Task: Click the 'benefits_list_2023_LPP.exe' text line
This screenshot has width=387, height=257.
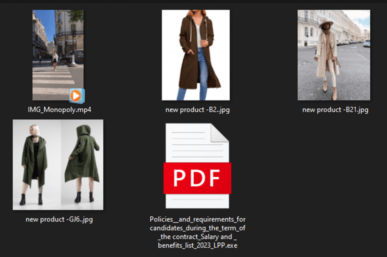Action: point(198,245)
